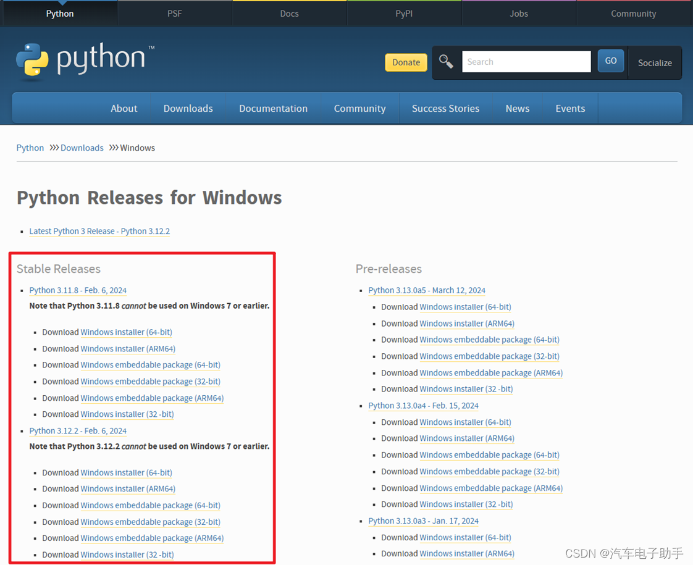Download 3.11.8 embeddable package (ARM64)
The image size is (693, 565).
click(x=152, y=398)
